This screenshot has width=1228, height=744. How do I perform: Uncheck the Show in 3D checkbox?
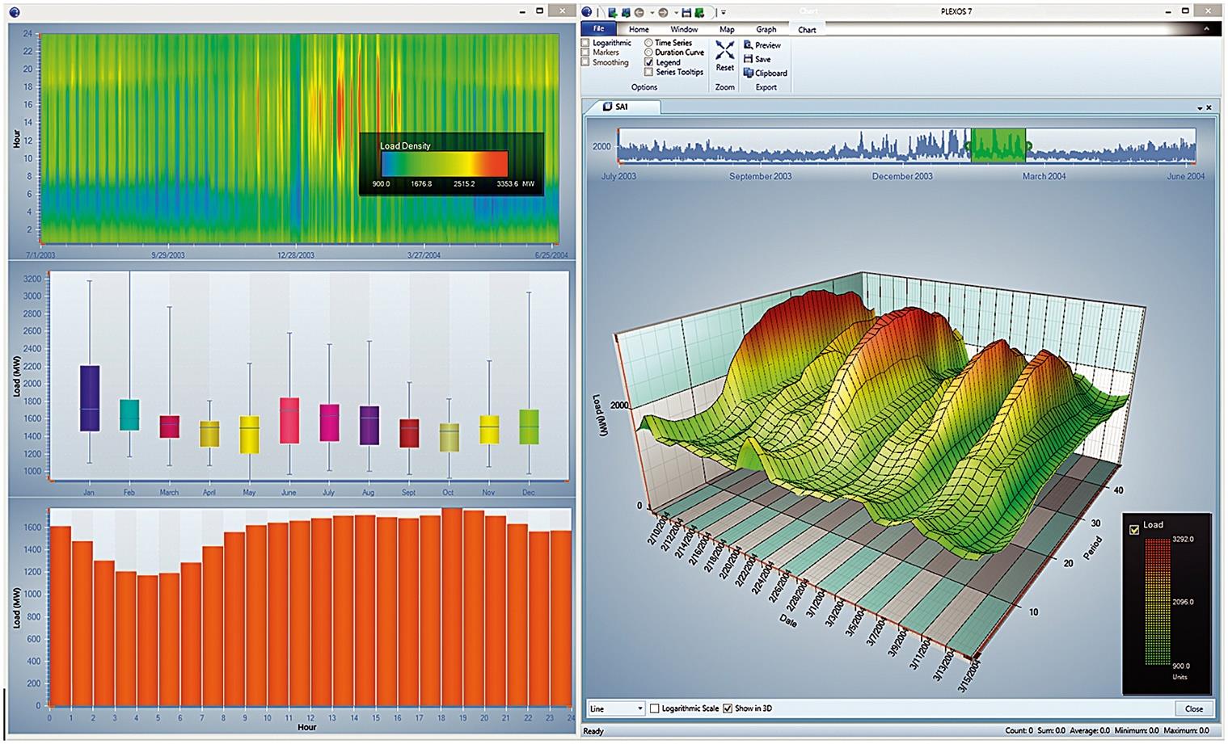728,708
